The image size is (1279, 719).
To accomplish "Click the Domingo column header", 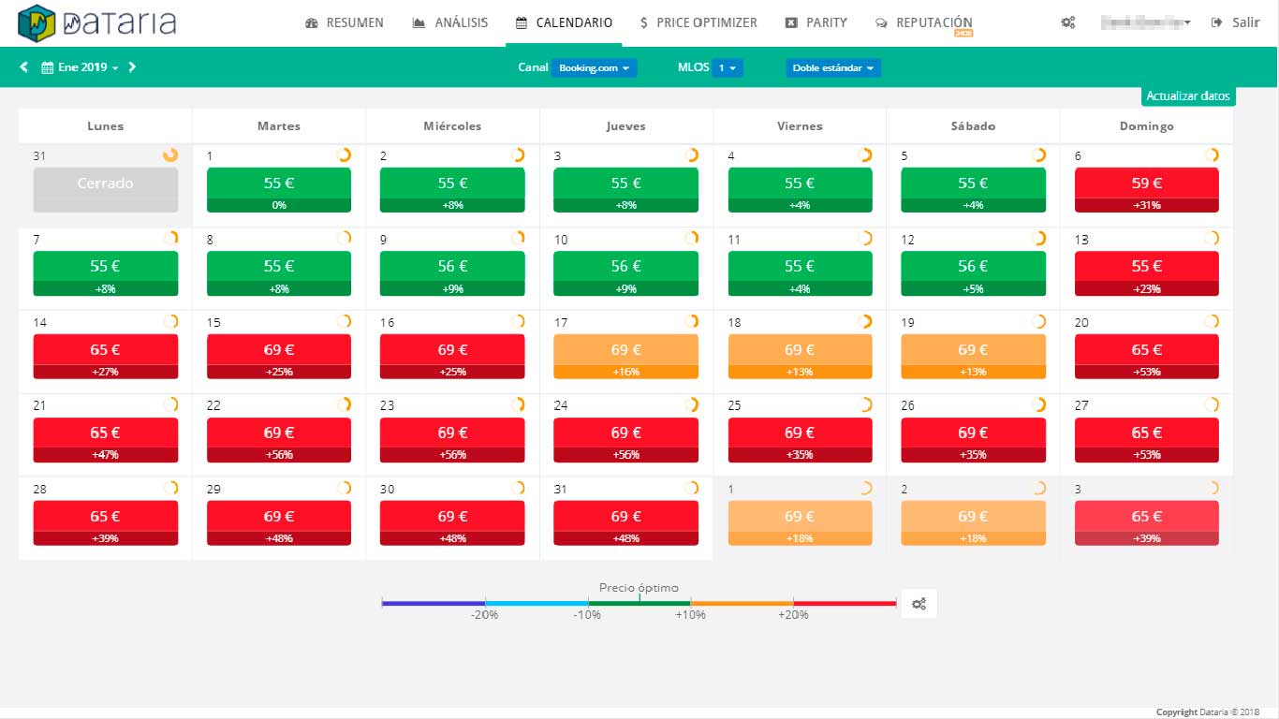I will (1146, 126).
